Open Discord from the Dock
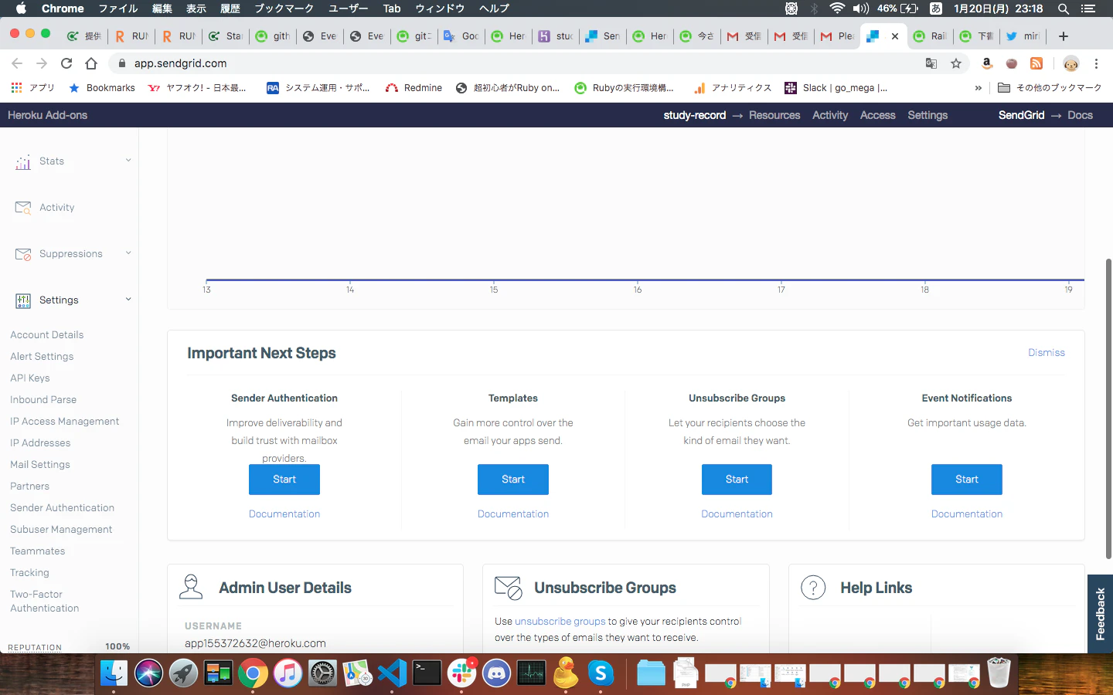This screenshot has width=1113, height=695. (x=497, y=673)
